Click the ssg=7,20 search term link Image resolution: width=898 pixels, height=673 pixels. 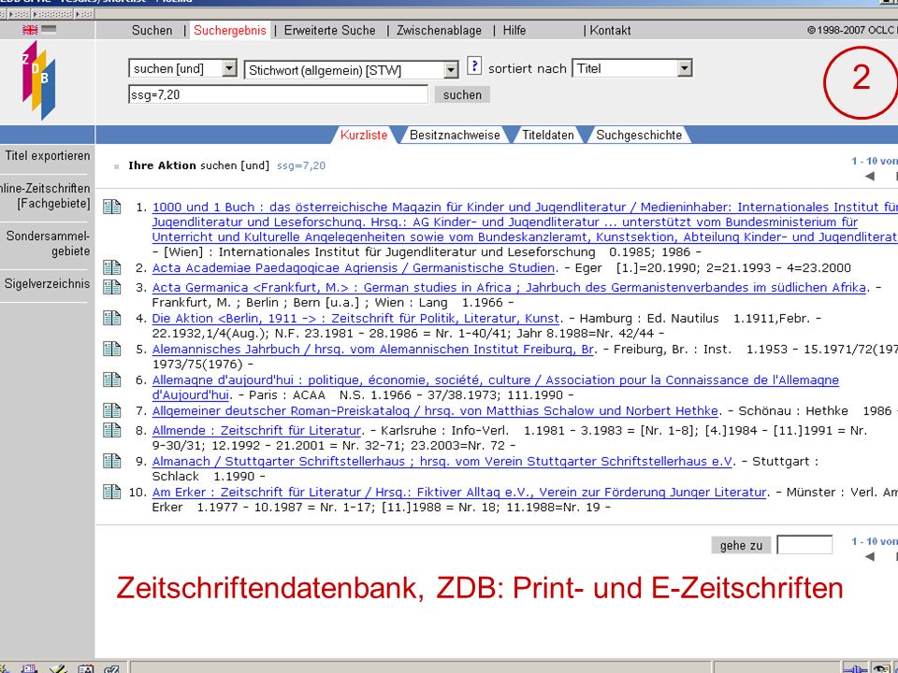[x=301, y=166]
